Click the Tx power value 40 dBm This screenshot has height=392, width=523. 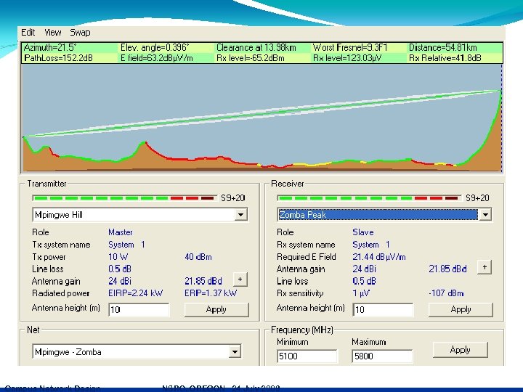(x=198, y=257)
